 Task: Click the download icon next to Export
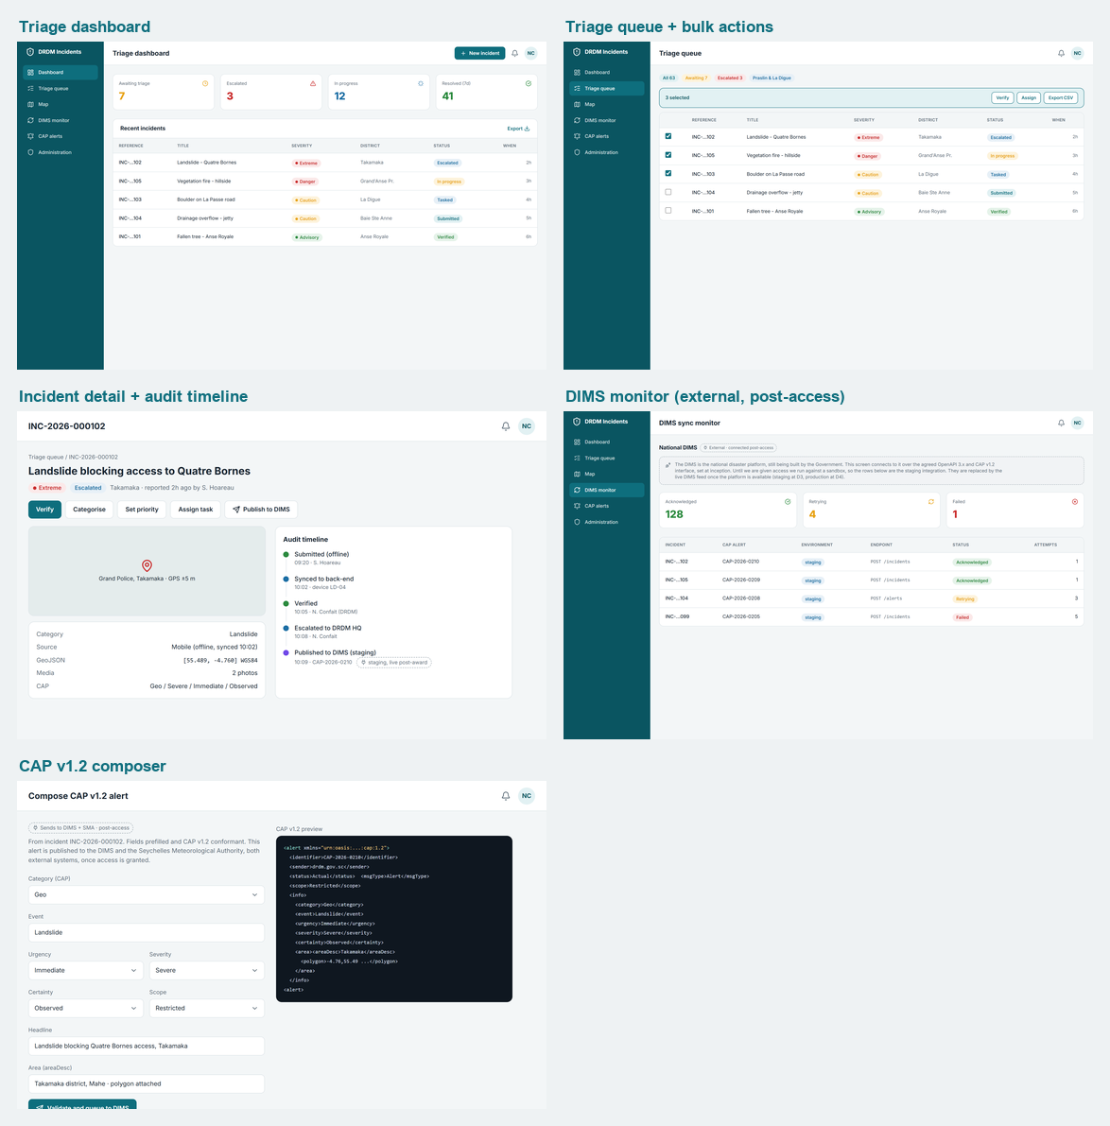tap(527, 129)
